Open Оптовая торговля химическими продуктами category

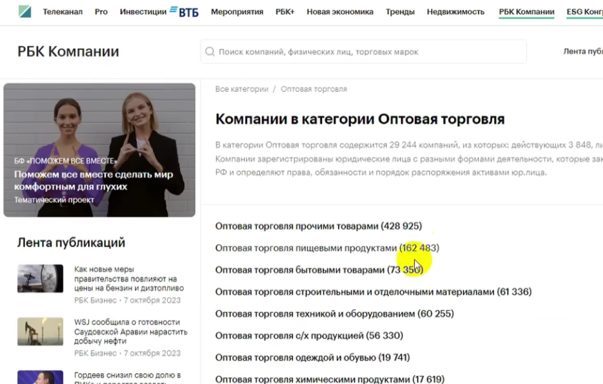330,379
